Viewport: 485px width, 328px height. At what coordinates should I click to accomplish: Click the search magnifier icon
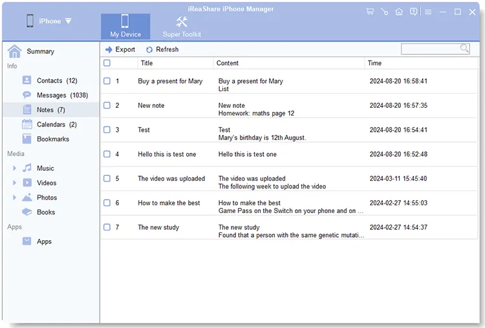(x=464, y=49)
